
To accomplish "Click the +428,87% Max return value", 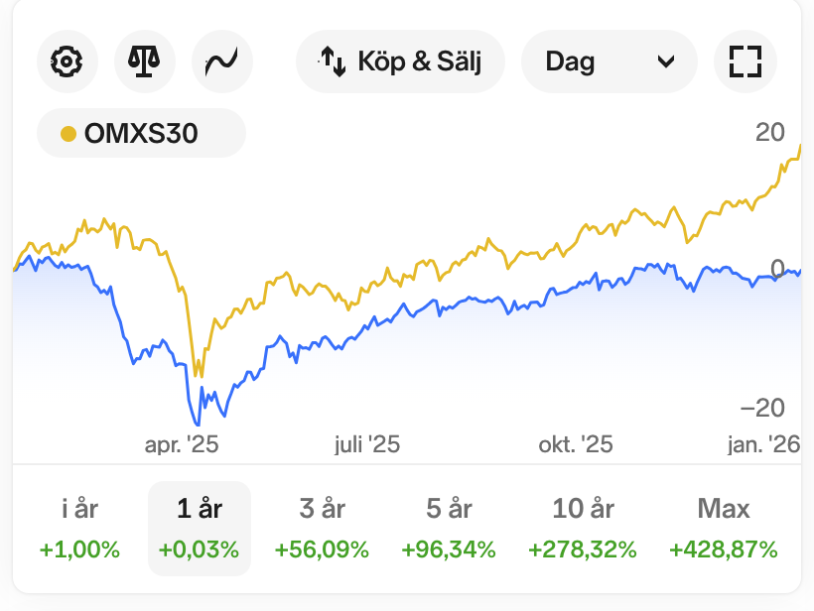I will coord(724,550).
